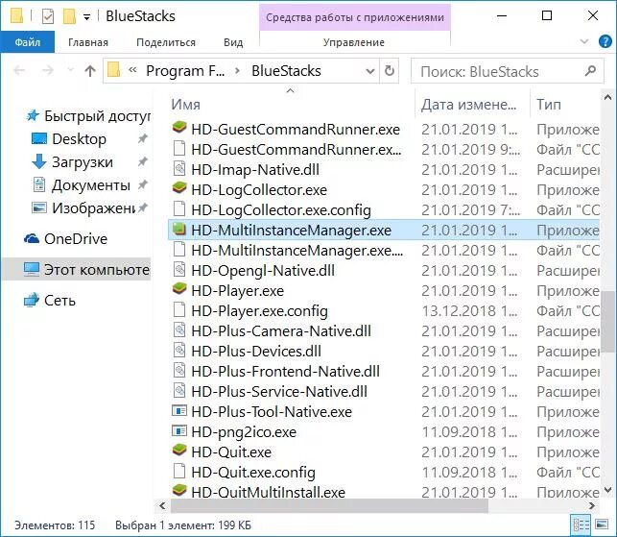
Task: Click the vertical scrollbar down arrow
Action: [607, 491]
